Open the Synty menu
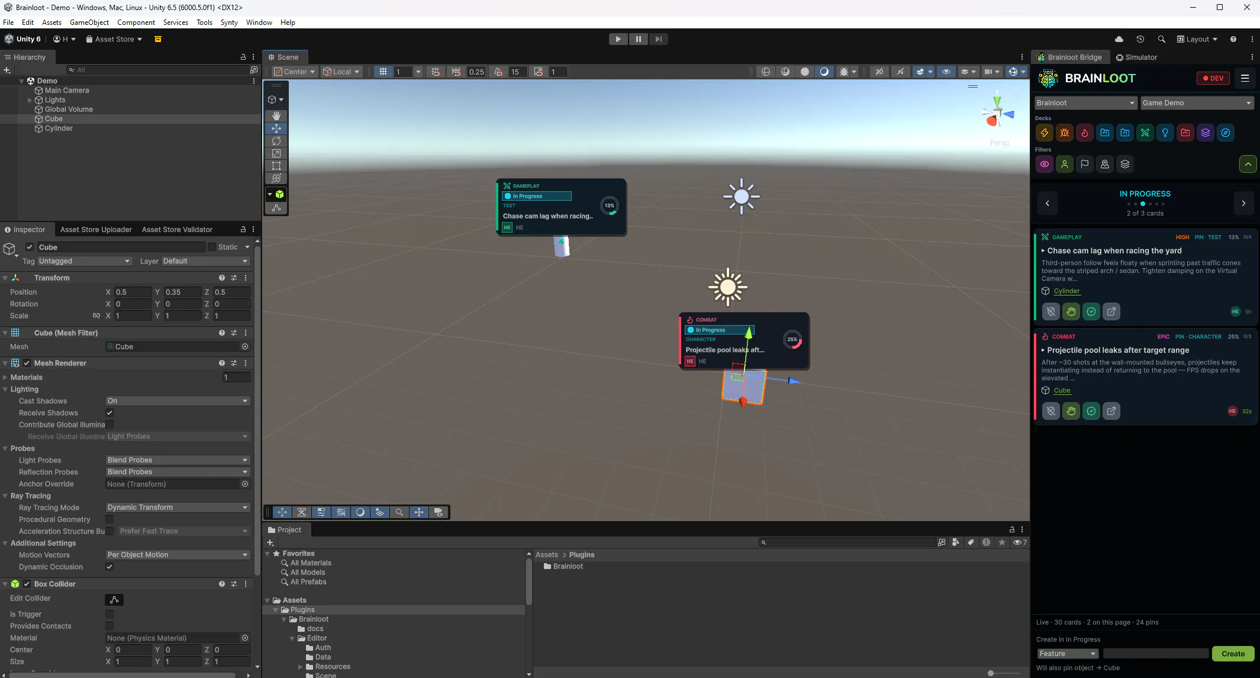The width and height of the screenshot is (1260, 678). 229,23
